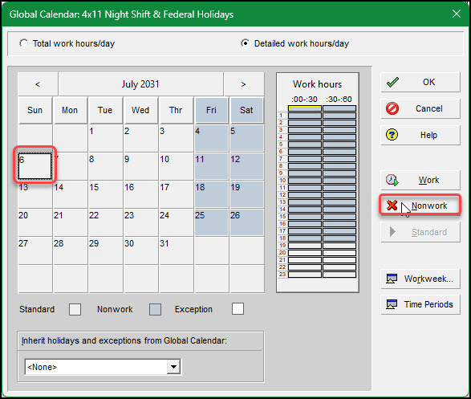Click the clock Work icon

pyautogui.click(x=392, y=180)
